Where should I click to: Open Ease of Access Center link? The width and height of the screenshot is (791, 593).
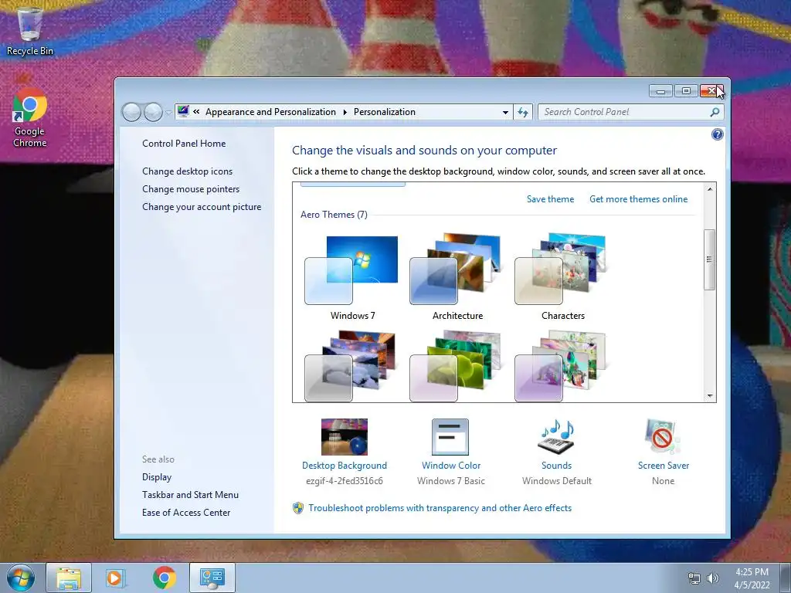coord(186,513)
